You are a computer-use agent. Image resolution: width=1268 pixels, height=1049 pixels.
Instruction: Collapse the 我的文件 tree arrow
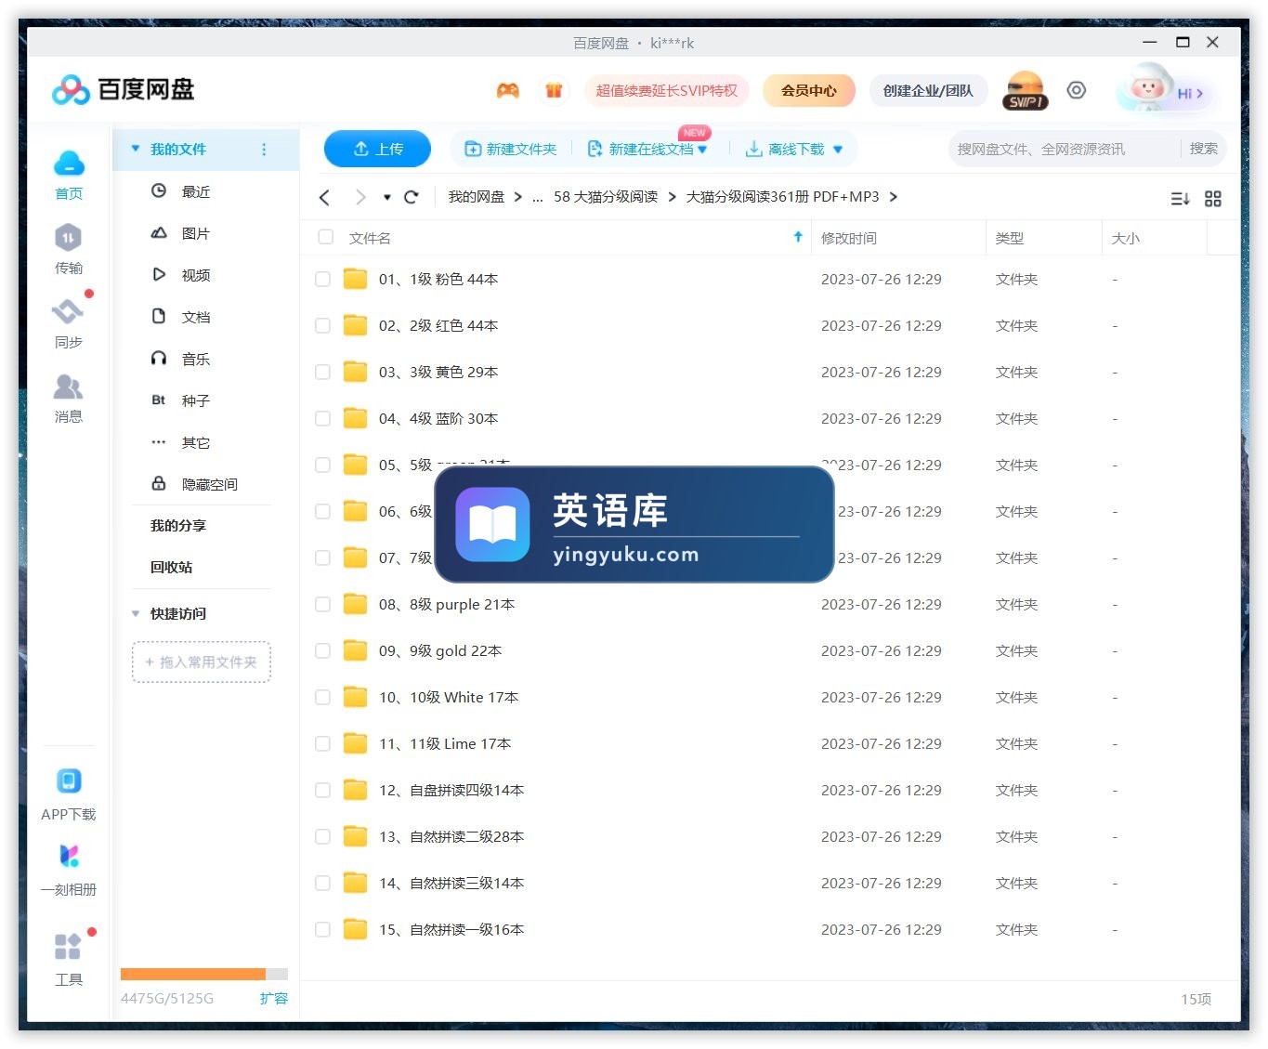click(136, 149)
